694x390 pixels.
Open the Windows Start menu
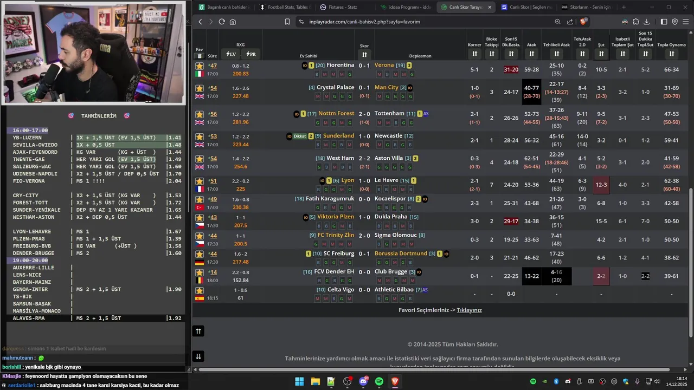point(299,381)
